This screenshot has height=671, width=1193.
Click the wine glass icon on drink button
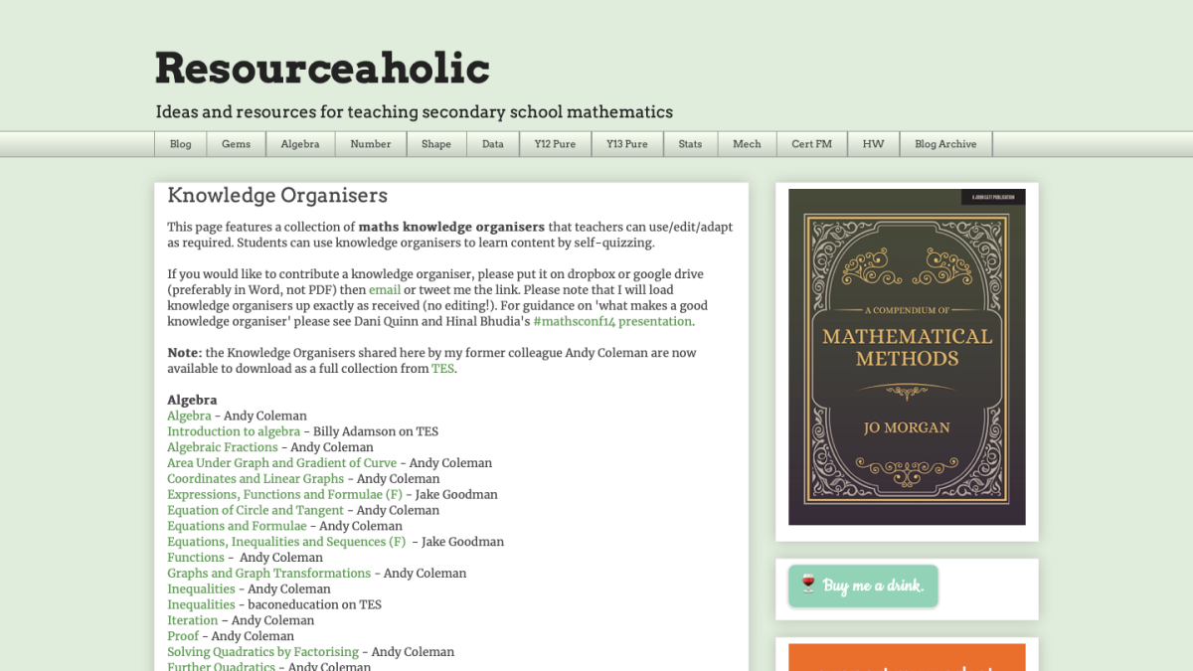[806, 586]
